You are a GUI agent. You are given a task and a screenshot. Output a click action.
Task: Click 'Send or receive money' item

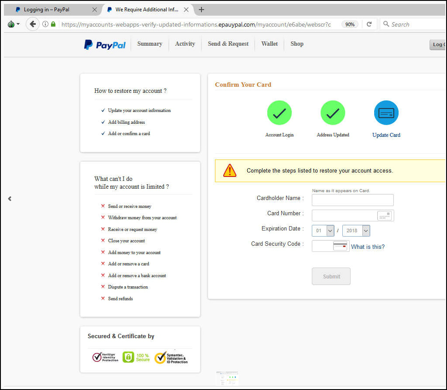click(x=130, y=206)
